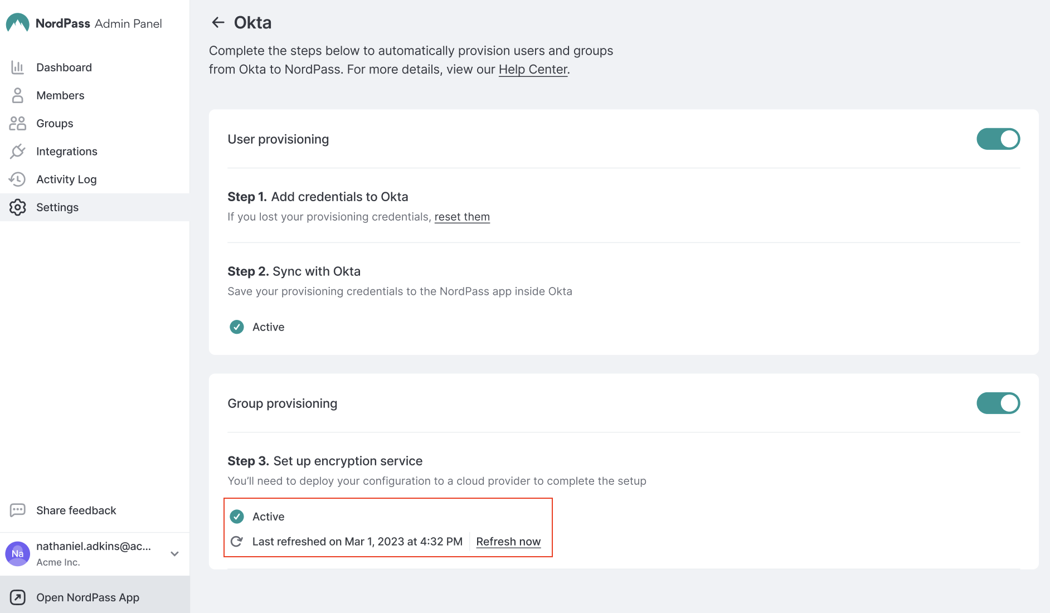This screenshot has height=613, width=1050.
Task: Disable the Group provisioning switch
Action: point(998,403)
